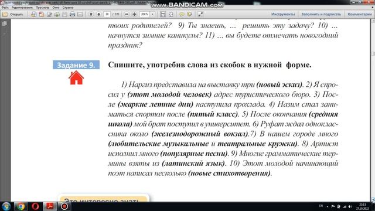
Task: Click the bold phrase (латинский язык)
Action: coord(193,164)
